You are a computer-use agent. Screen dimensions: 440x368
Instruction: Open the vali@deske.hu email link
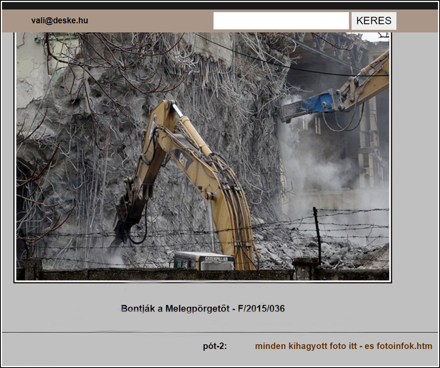(60, 20)
